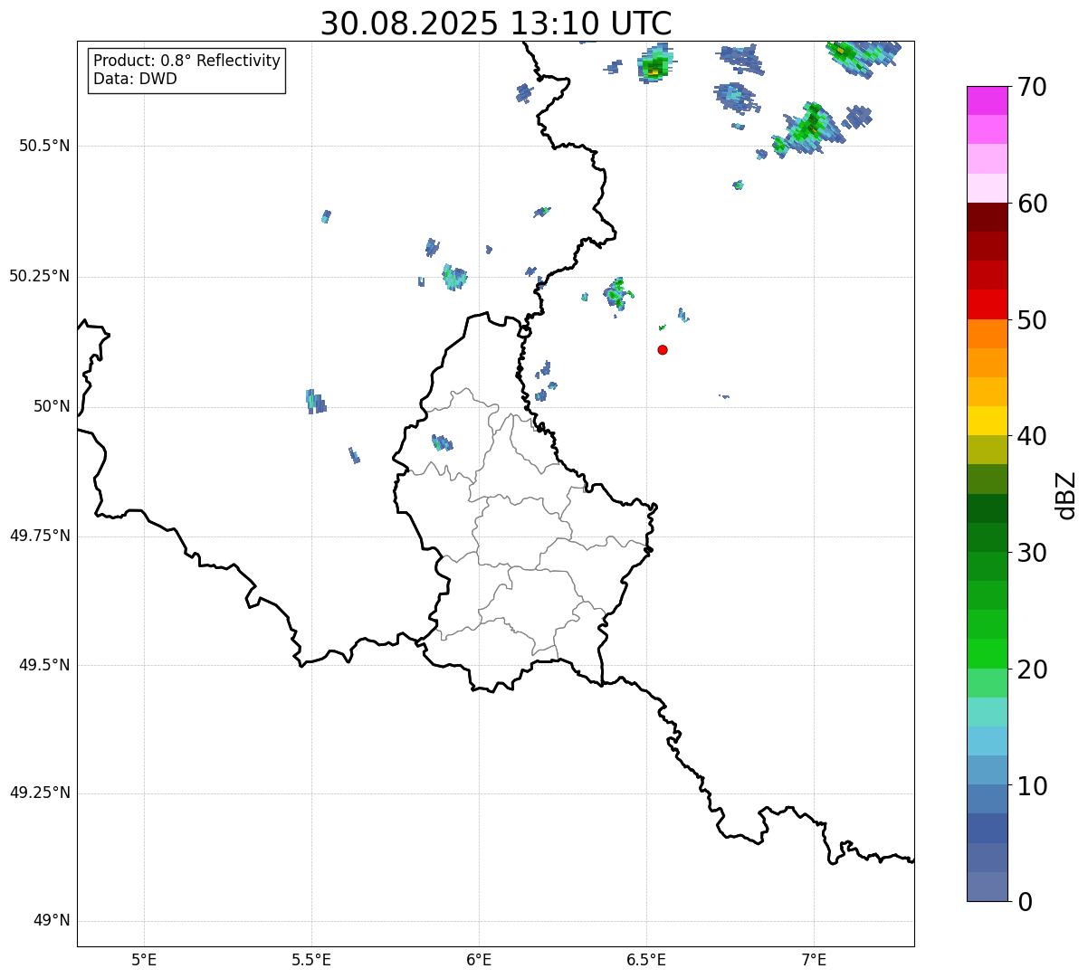This screenshot has width=1088, height=978.
Task: Click the "dBZ" colorbar axis label
Action: coord(1066,495)
